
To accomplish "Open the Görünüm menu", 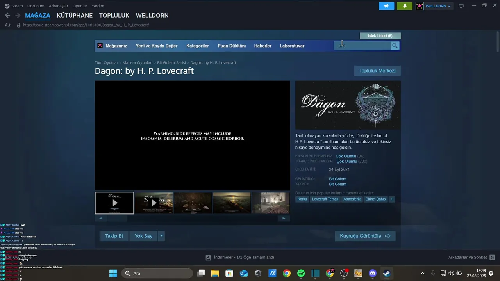I will [36, 6].
